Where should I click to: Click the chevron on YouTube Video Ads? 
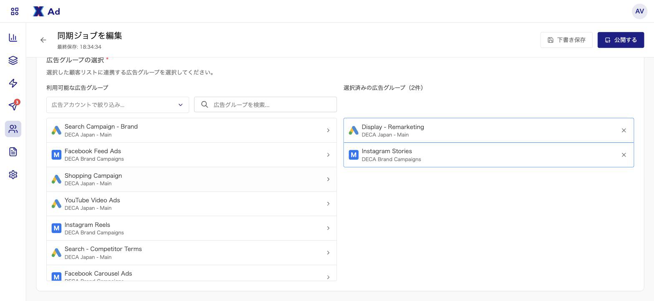[328, 204]
